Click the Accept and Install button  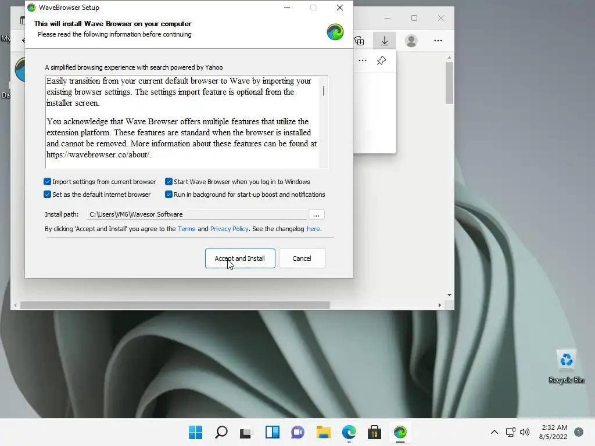pos(240,258)
